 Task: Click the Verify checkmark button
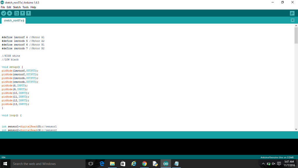[3, 13]
